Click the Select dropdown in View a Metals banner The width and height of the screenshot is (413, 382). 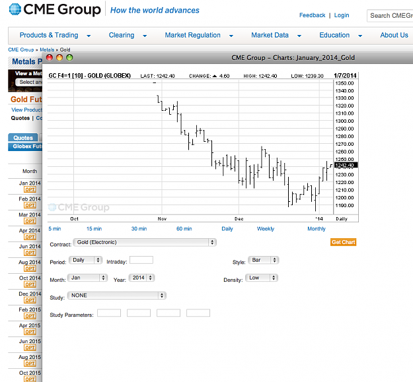[28, 82]
